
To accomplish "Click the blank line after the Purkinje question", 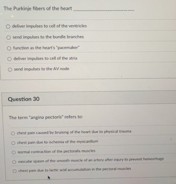I will 104,10.
